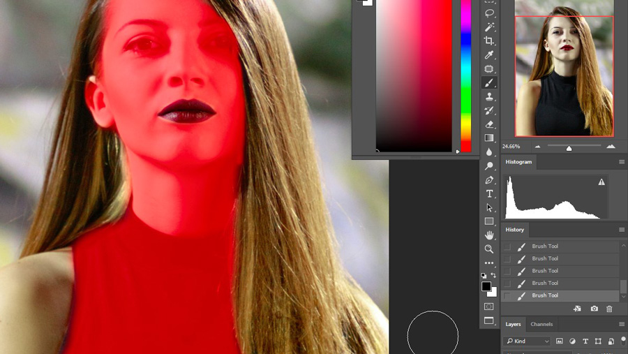Click the History panel scrollbar thumb
Screen dimensions: 628x354
coord(623,287)
